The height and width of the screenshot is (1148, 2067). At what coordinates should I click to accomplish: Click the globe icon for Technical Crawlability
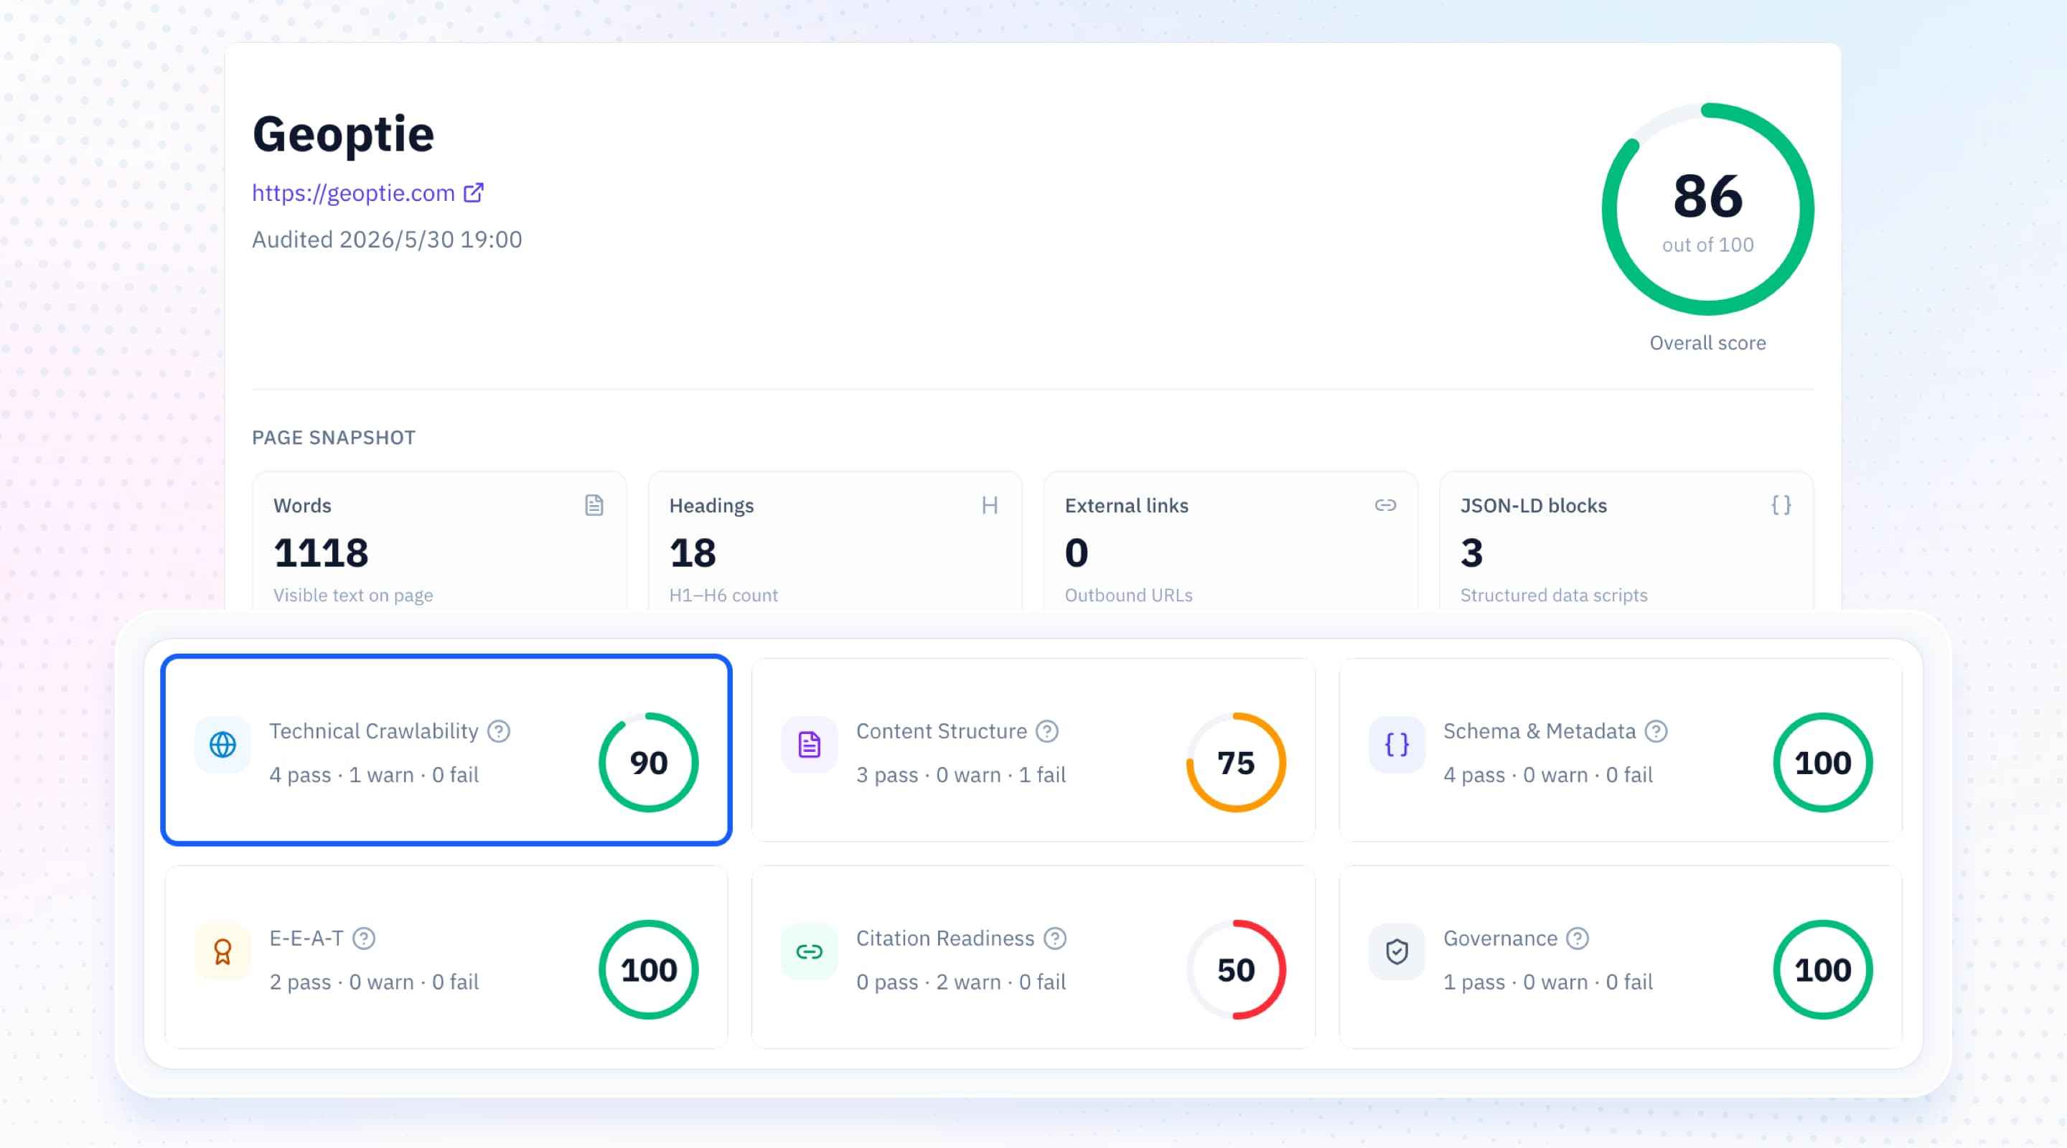pyautogui.click(x=222, y=745)
